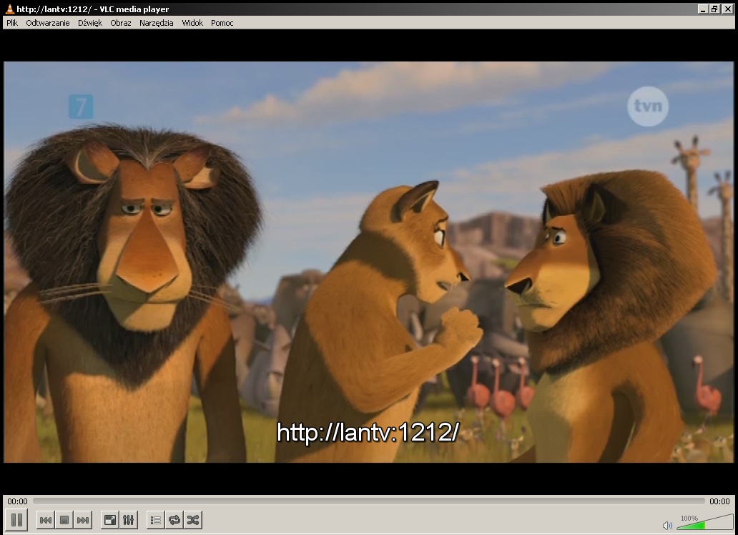Open the Plik menu
Image resolution: width=738 pixels, height=535 pixels.
[x=12, y=23]
